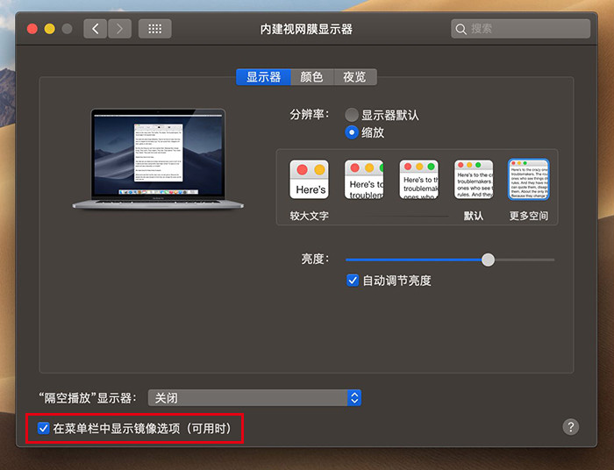Open the help question mark button
This screenshot has width=614, height=470.
[x=571, y=427]
